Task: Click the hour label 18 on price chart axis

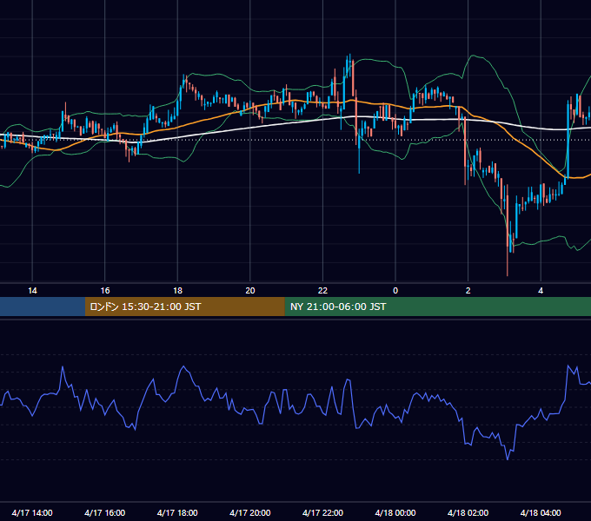Action: (x=177, y=291)
